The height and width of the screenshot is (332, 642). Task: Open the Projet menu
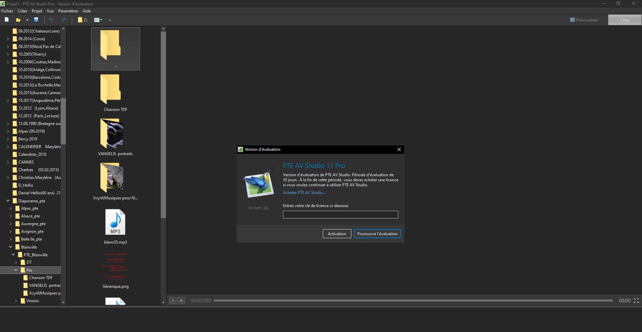point(37,11)
